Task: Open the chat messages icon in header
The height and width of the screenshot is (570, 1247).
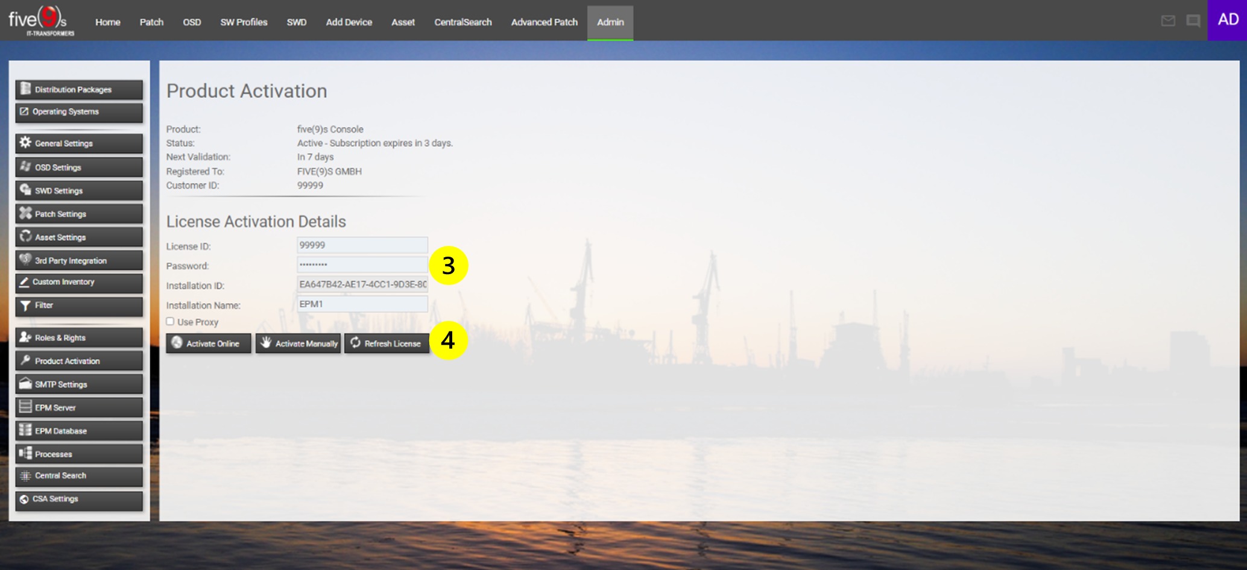Action: coord(1193,21)
